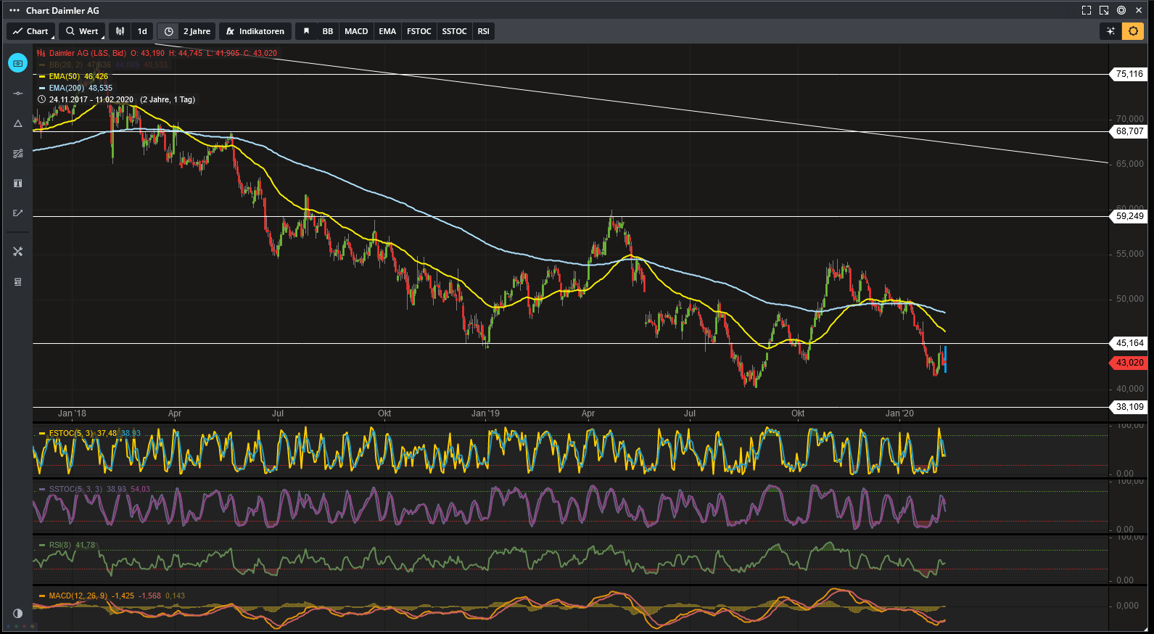Click the 1d interval button
Viewport: 1154px width, 634px height.
point(142,31)
